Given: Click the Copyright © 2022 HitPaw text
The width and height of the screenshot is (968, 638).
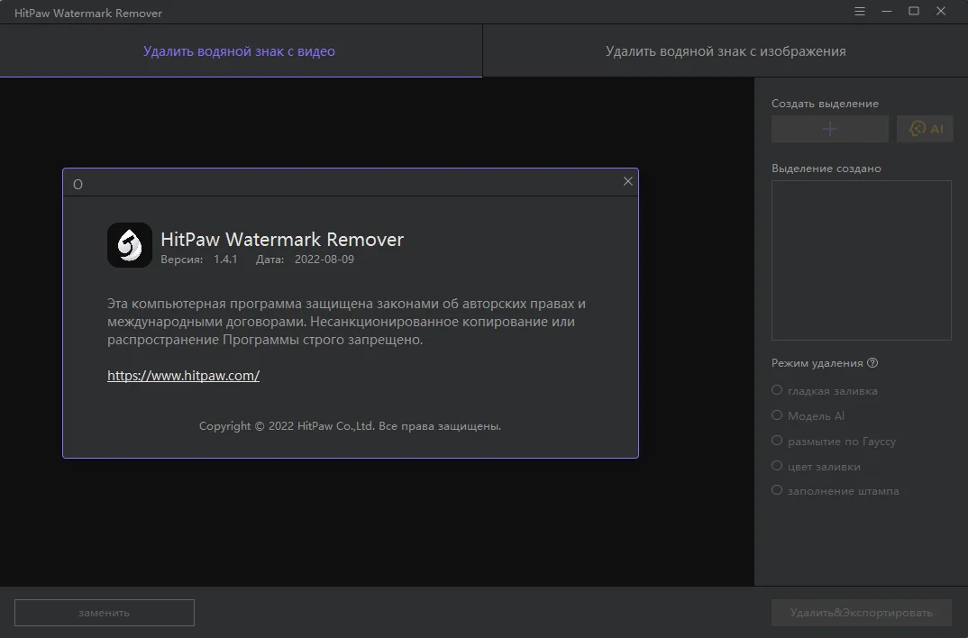Looking at the screenshot, I should pos(350,425).
